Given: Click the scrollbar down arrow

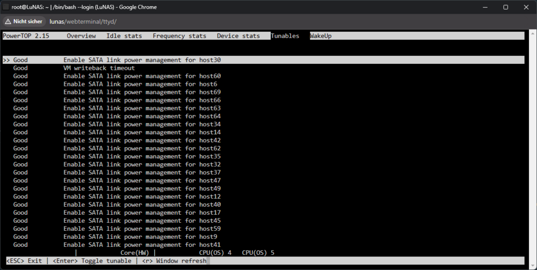Looking at the screenshot, I should pos(533,266).
